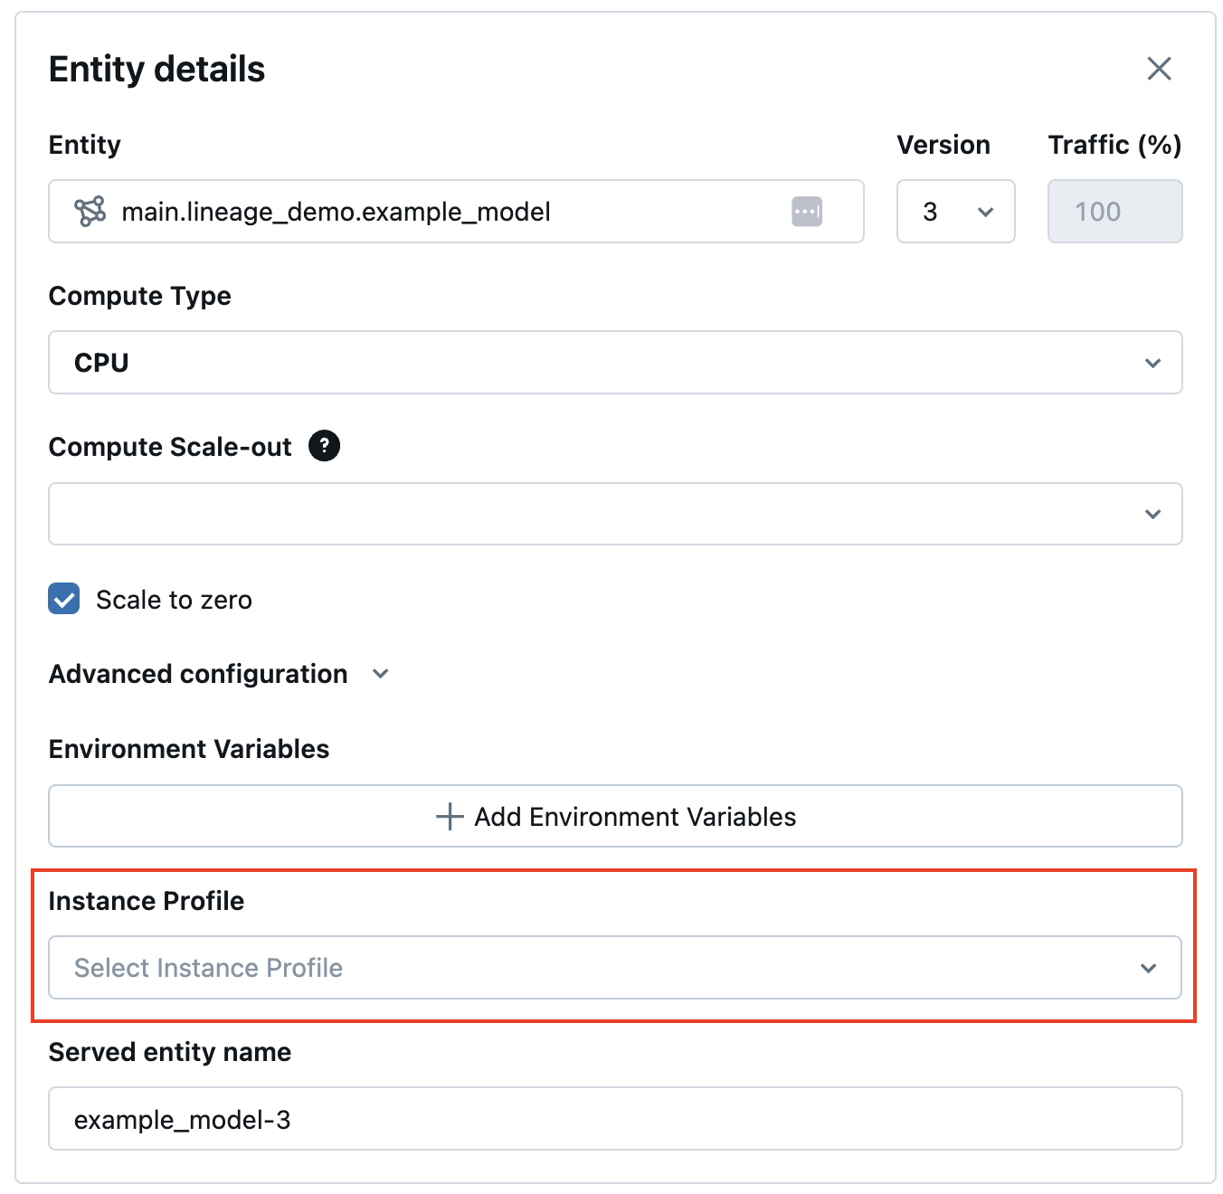
Task: Open the Version dropdown showing 3
Action: click(x=941, y=212)
